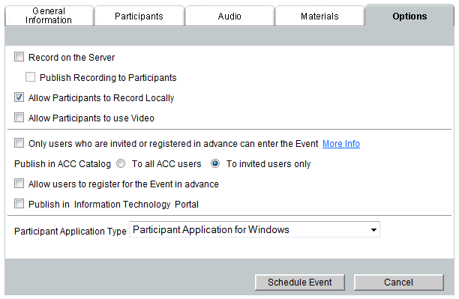Tick Allow users to register in advance
This screenshot has height=299, width=459.
click(19, 184)
